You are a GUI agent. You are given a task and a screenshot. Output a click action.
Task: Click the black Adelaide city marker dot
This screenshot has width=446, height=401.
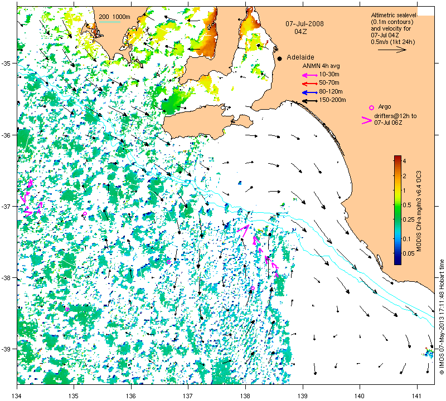pos(280,58)
